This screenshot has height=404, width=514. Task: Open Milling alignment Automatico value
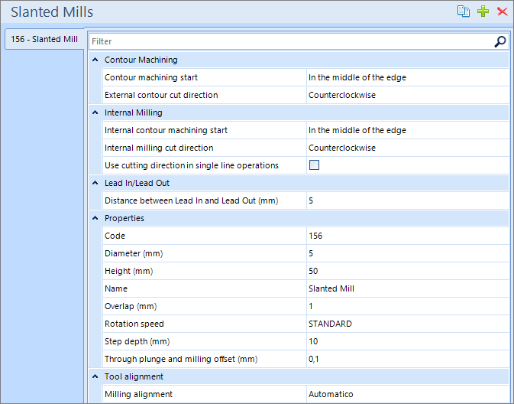pyautogui.click(x=408, y=394)
